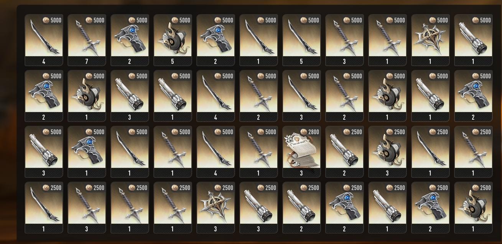This screenshot has width=502, height=244.
Task: Select the curved blade in the top-left card
Action: pos(44,40)
